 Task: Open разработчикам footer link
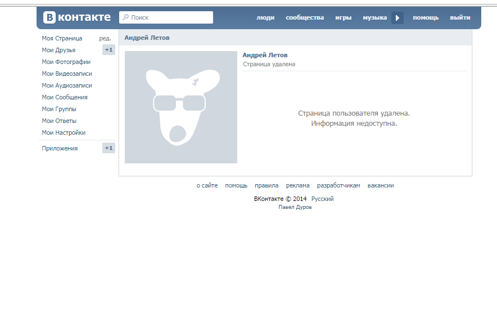(x=338, y=185)
